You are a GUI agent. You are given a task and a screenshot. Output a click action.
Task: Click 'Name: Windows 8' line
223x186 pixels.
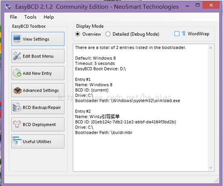pyautogui.click(x=94, y=85)
